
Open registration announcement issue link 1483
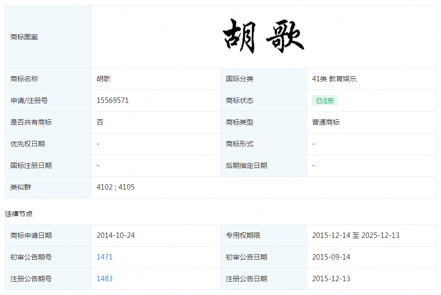click(104, 279)
